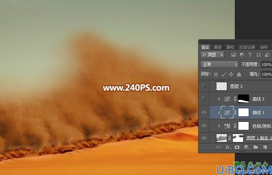Filter layers by smart object type
The width and height of the screenshot is (272, 175).
click(267, 55)
